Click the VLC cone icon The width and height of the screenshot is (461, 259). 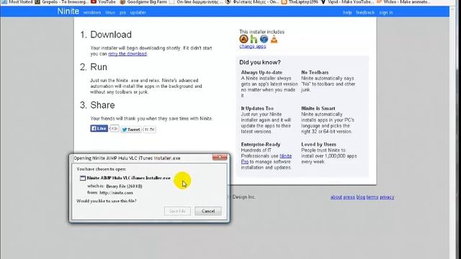click(274, 39)
